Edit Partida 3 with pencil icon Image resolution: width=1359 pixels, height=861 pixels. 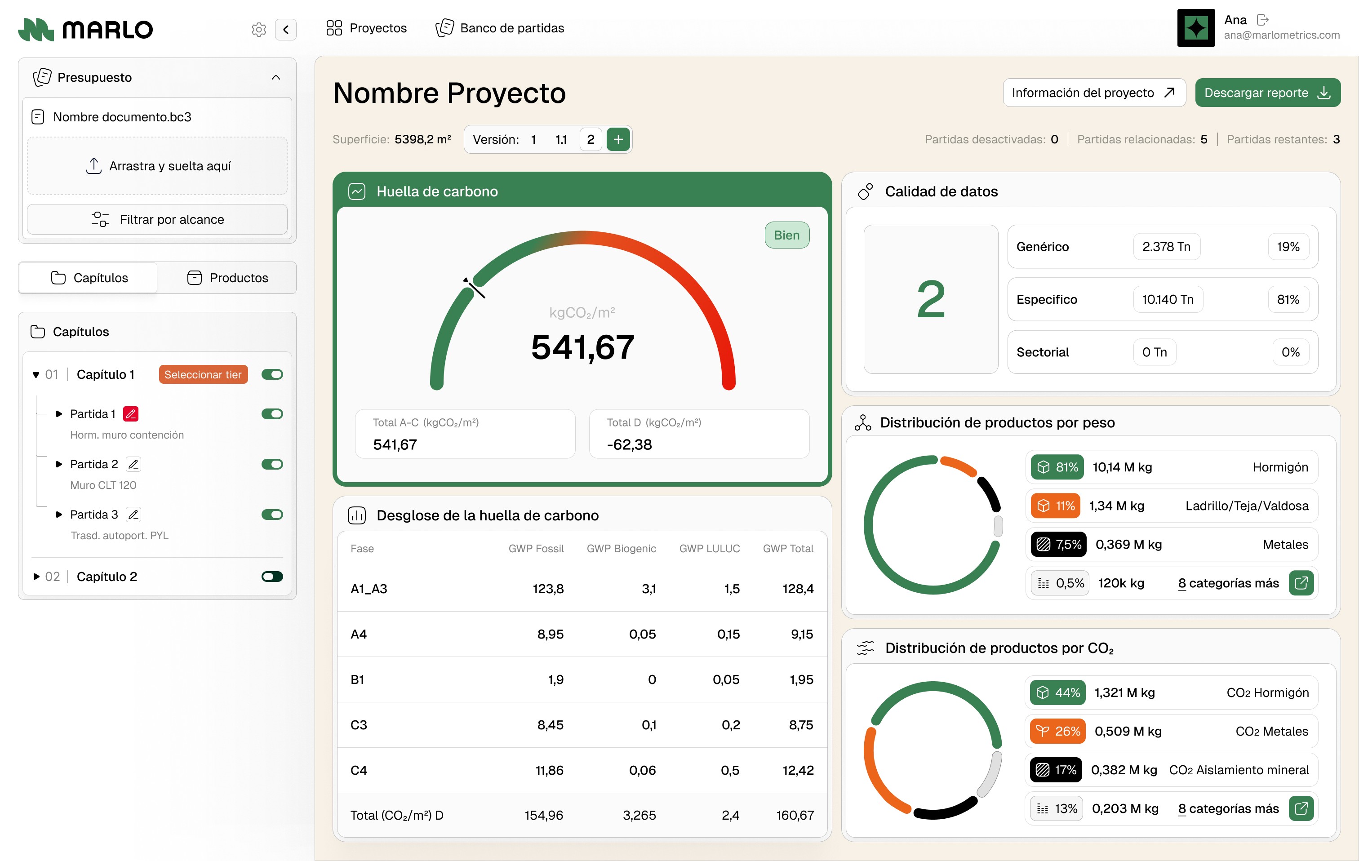133,515
